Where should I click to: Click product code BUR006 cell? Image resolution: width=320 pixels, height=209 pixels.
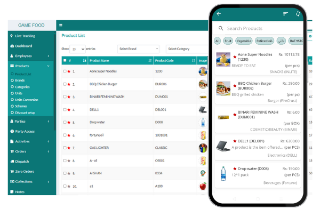(161, 84)
